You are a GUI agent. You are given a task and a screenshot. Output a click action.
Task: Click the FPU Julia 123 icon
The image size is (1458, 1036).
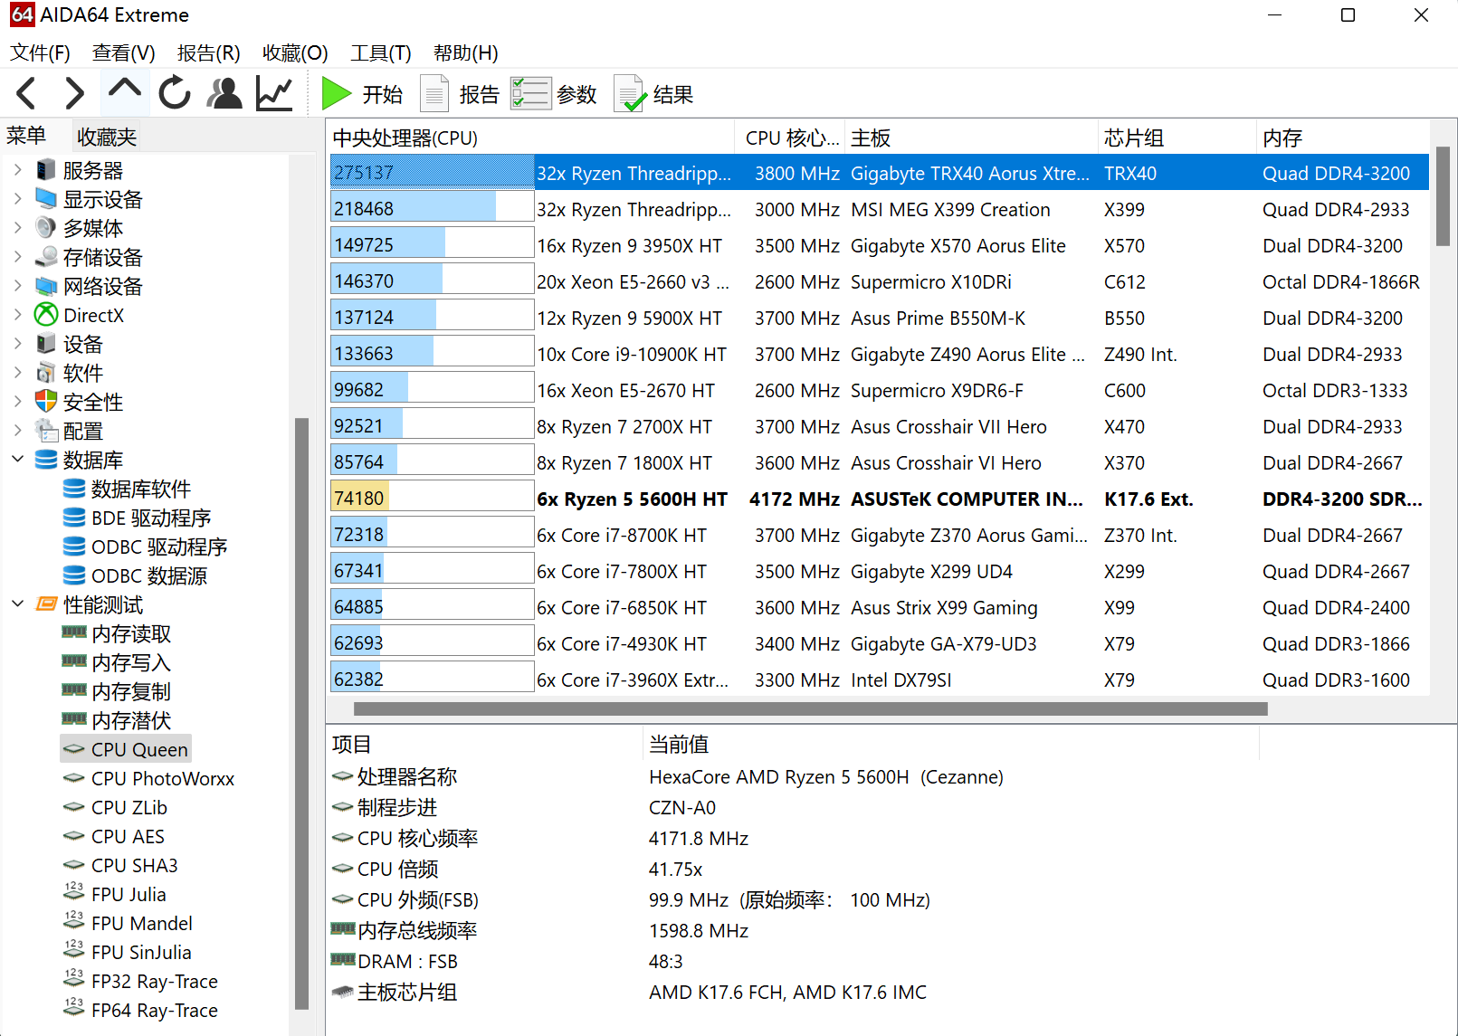(74, 891)
